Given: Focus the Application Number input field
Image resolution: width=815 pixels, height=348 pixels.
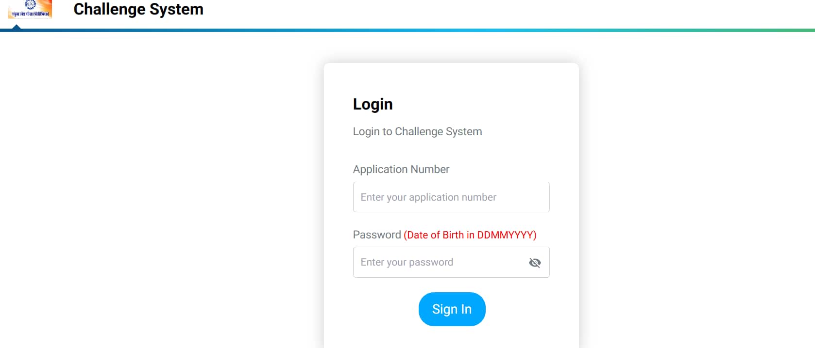Looking at the screenshot, I should coord(451,197).
